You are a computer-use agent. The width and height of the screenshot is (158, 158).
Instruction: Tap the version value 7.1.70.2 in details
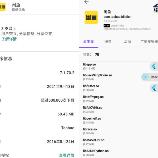point(67,73)
